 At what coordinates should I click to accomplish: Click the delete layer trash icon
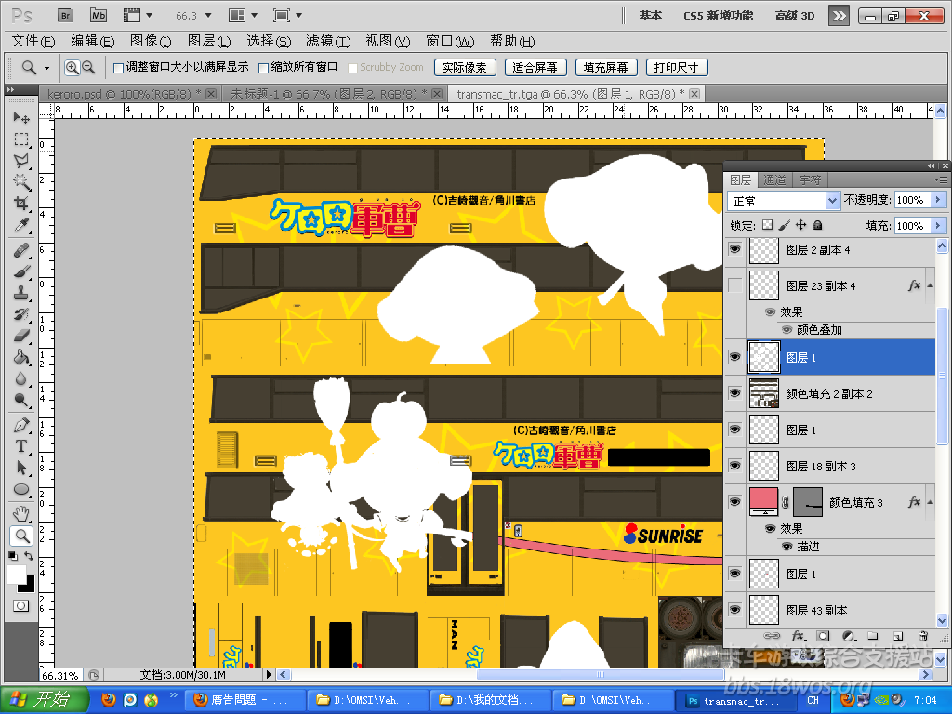coord(922,636)
